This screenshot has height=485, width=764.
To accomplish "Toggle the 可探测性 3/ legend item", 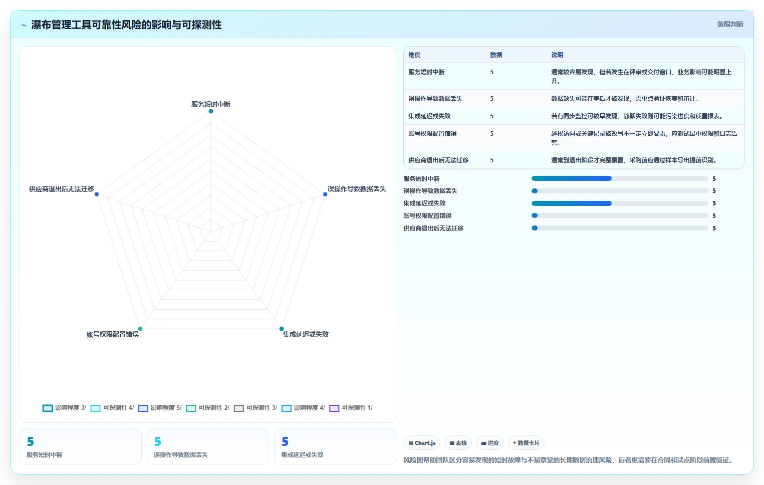I will click(256, 408).
